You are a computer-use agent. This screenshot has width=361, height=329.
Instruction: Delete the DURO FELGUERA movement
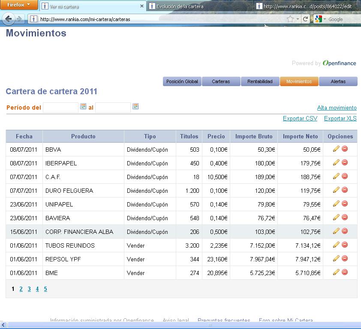[345, 190]
